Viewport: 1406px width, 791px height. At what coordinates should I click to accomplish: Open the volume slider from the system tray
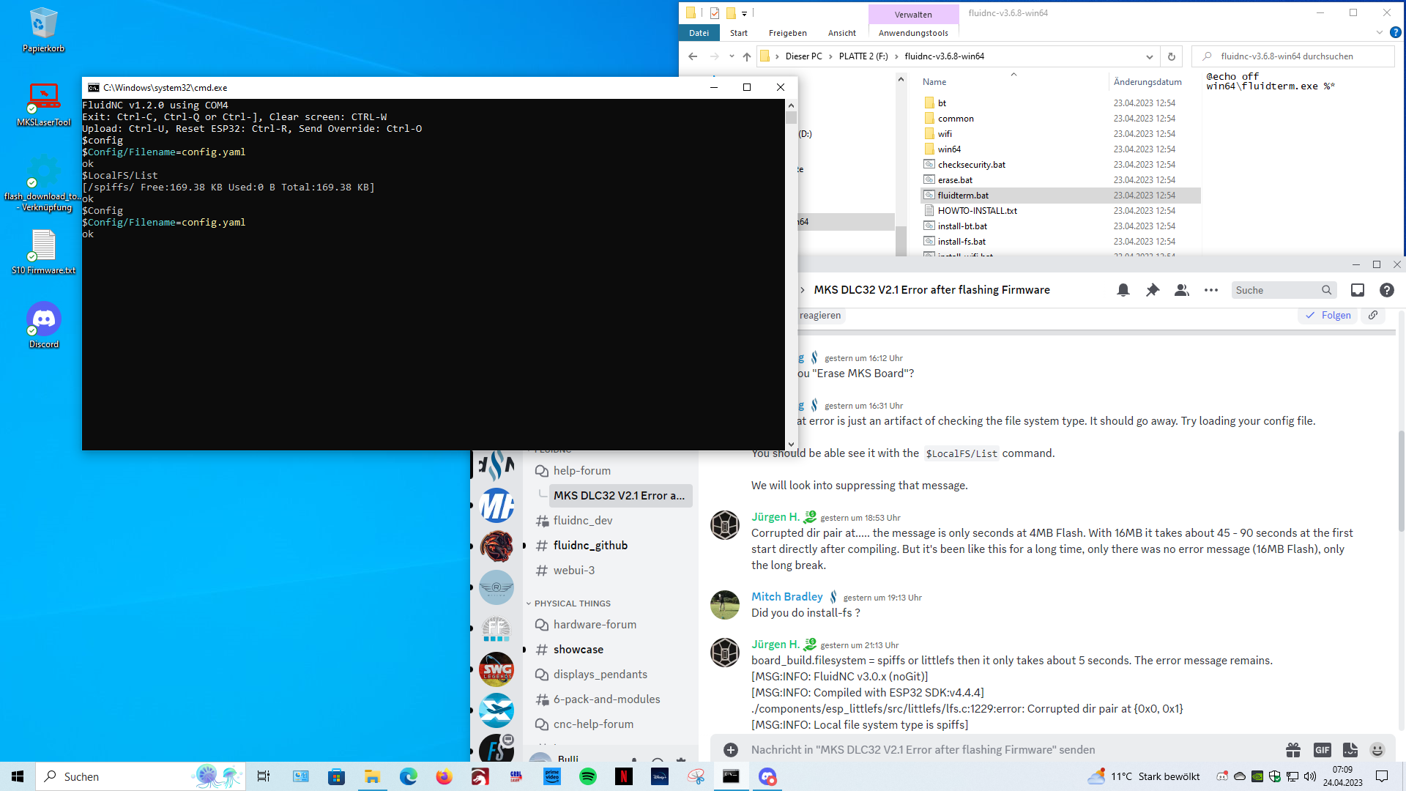tap(1309, 776)
